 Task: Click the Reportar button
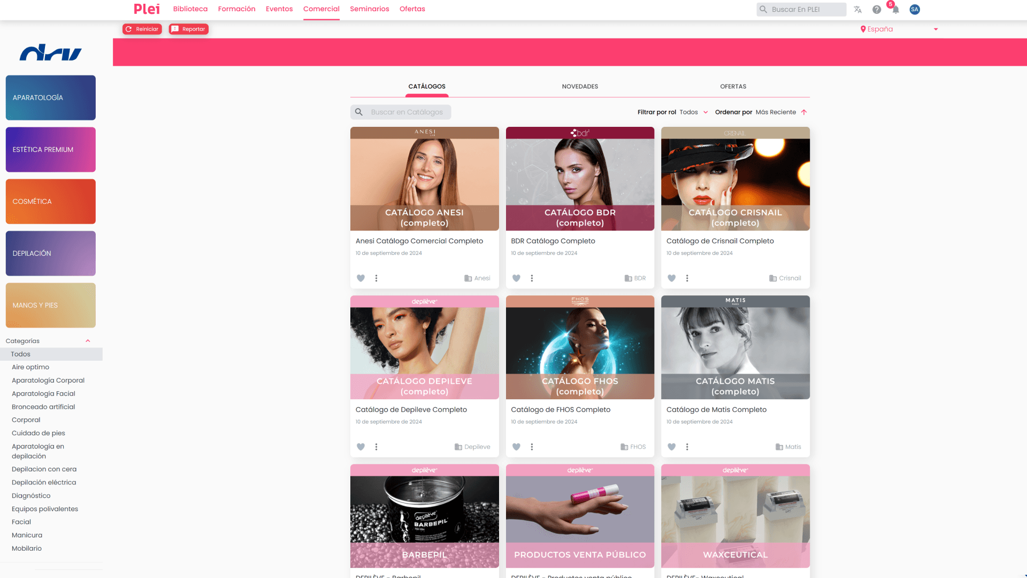click(188, 29)
